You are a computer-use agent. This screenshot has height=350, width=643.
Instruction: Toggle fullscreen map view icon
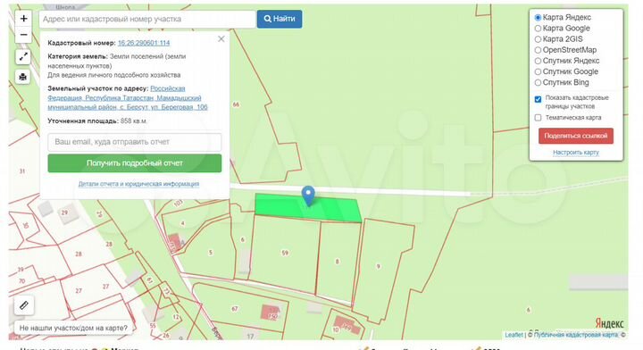point(23,56)
